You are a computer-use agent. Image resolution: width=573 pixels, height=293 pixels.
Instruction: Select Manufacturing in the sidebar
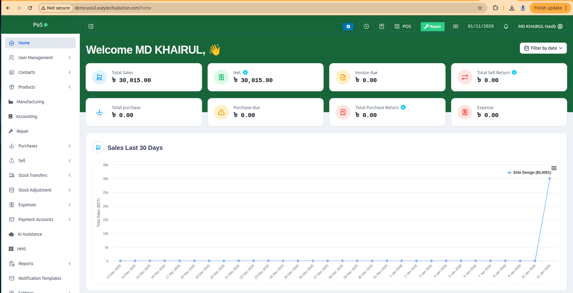30,102
